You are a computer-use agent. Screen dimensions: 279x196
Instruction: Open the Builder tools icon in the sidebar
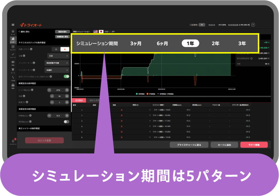coord(13,40)
